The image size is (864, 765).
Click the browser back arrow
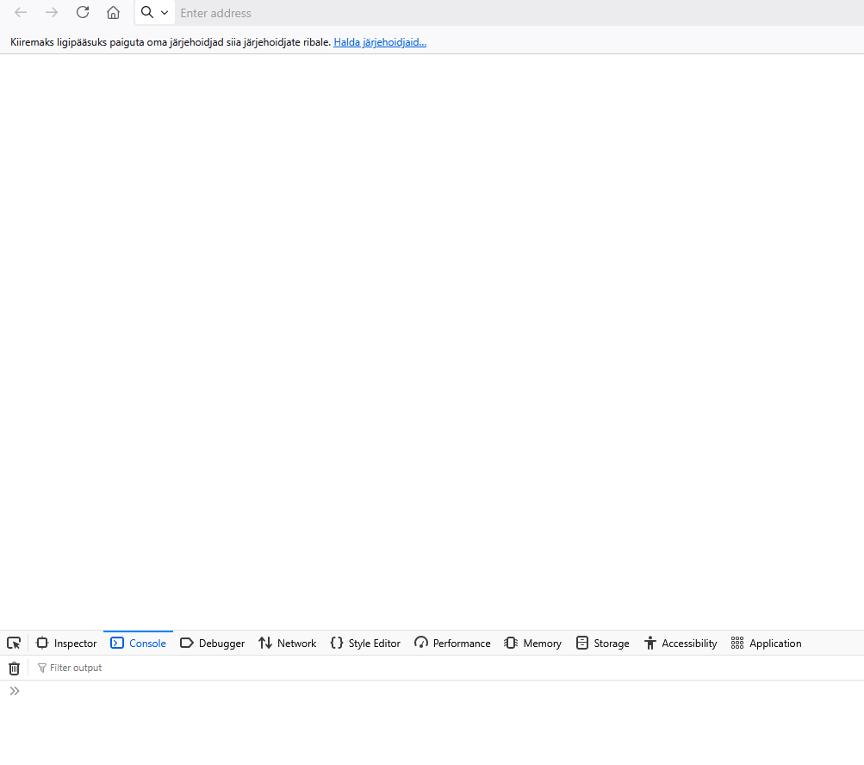point(21,13)
